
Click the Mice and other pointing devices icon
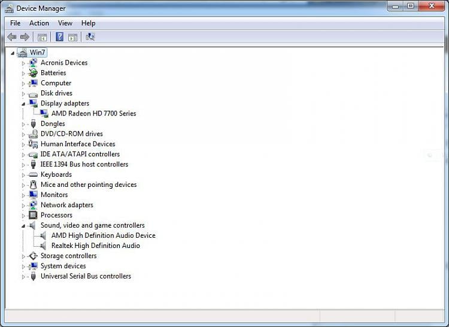pos(33,184)
